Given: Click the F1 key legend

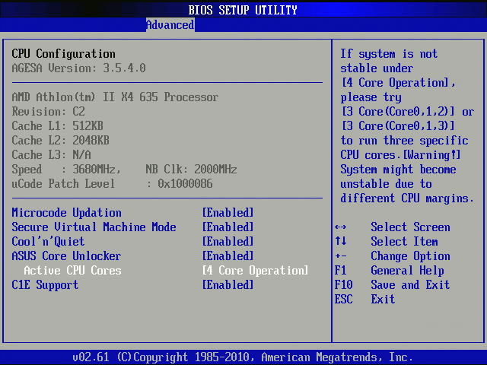Looking at the screenshot, I should 341,271.
